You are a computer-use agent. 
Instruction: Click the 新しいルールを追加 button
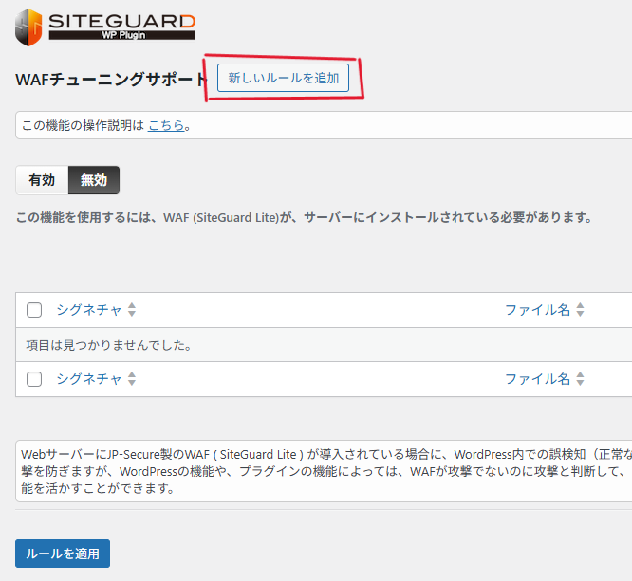pyautogui.click(x=283, y=78)
